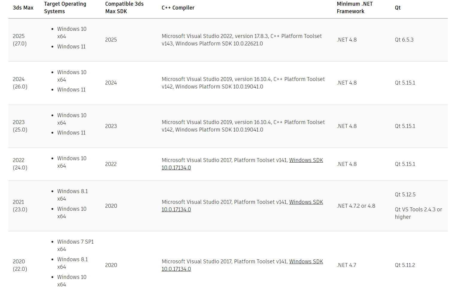
Task: Select the Qt 6.5.3 cell
Action: 404,40
